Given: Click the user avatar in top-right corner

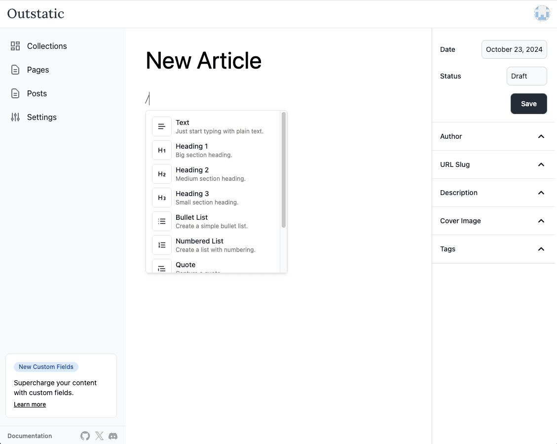Looking at the screenshot, I should 542,13.
